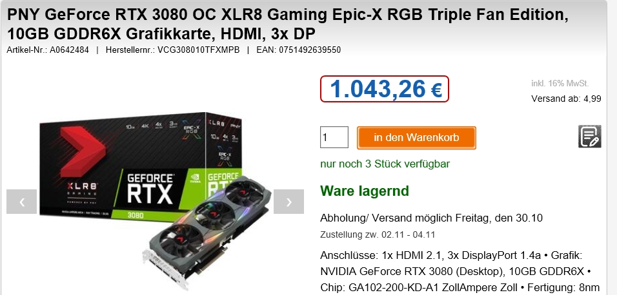The width and height of the screenshot is (617, 295).
Task: Click the 'Abholung/ Versand möglich Freitag' line
Action: click(431, 218)
